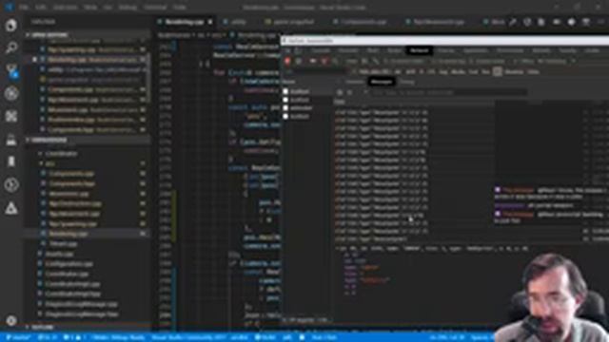Select the XHR filter type in DevTools
This screenshot has width=609, height=342.
click(x=410, y=72)
